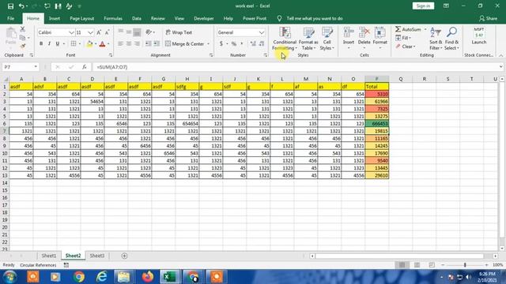Open Format as Table gallery
Viewport: 506px width, 284px height.
click(308, 39)
